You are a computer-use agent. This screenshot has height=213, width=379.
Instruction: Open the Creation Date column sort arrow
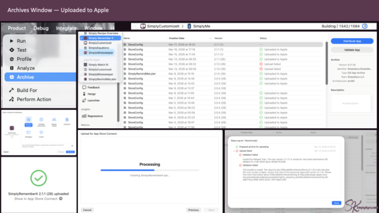(210, 38)
